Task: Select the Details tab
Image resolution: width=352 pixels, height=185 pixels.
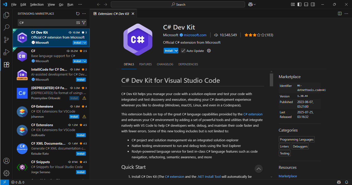Action: [129, 64]
